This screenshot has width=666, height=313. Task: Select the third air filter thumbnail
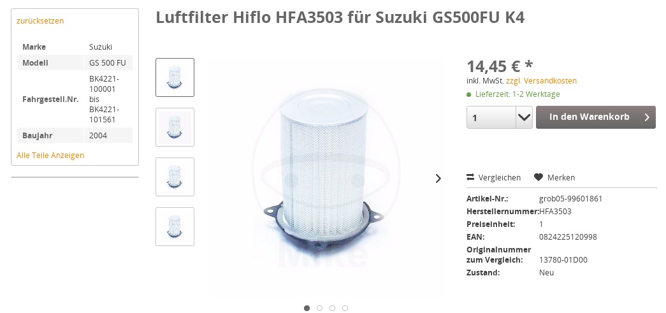(x=175, y=177)
